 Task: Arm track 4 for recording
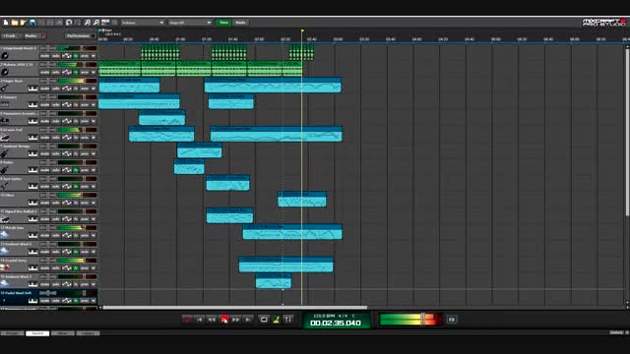click(85, 105)
